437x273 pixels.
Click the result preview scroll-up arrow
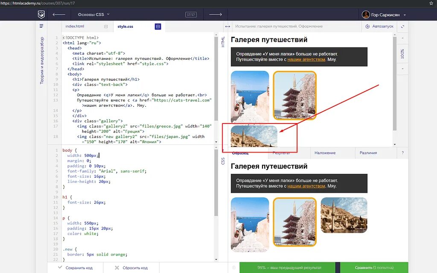pos(395,35)
